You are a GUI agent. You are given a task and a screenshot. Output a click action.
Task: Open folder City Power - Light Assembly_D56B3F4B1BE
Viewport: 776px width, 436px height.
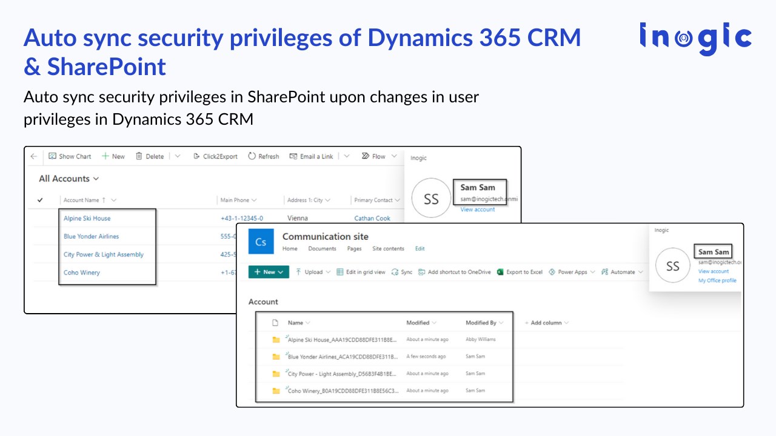click(x=343, y=374)
